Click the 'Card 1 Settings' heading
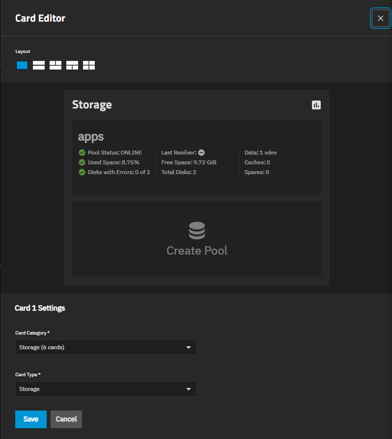392x439 pixels. (40, 308)
